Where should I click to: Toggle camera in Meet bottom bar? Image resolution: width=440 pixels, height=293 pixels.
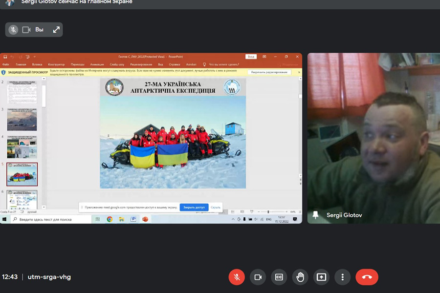[x=258, y=277]
